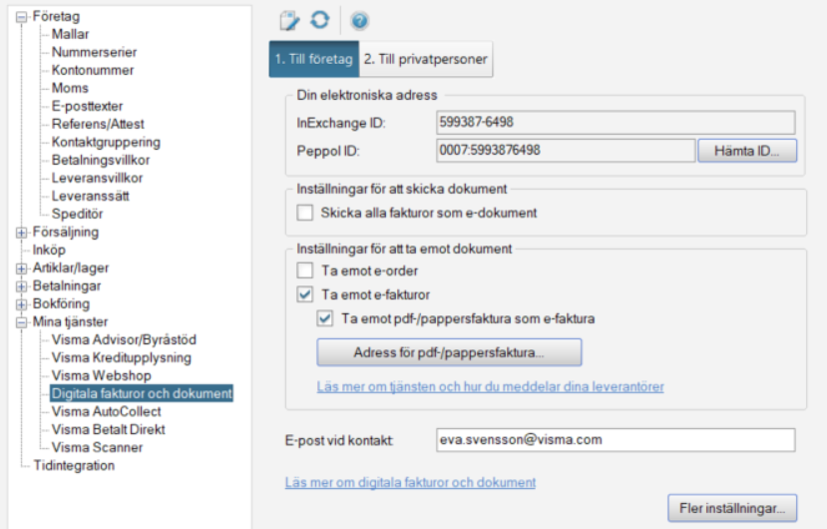
Task: Select Betalningsvillkor tree item
Action: (100, 160)
